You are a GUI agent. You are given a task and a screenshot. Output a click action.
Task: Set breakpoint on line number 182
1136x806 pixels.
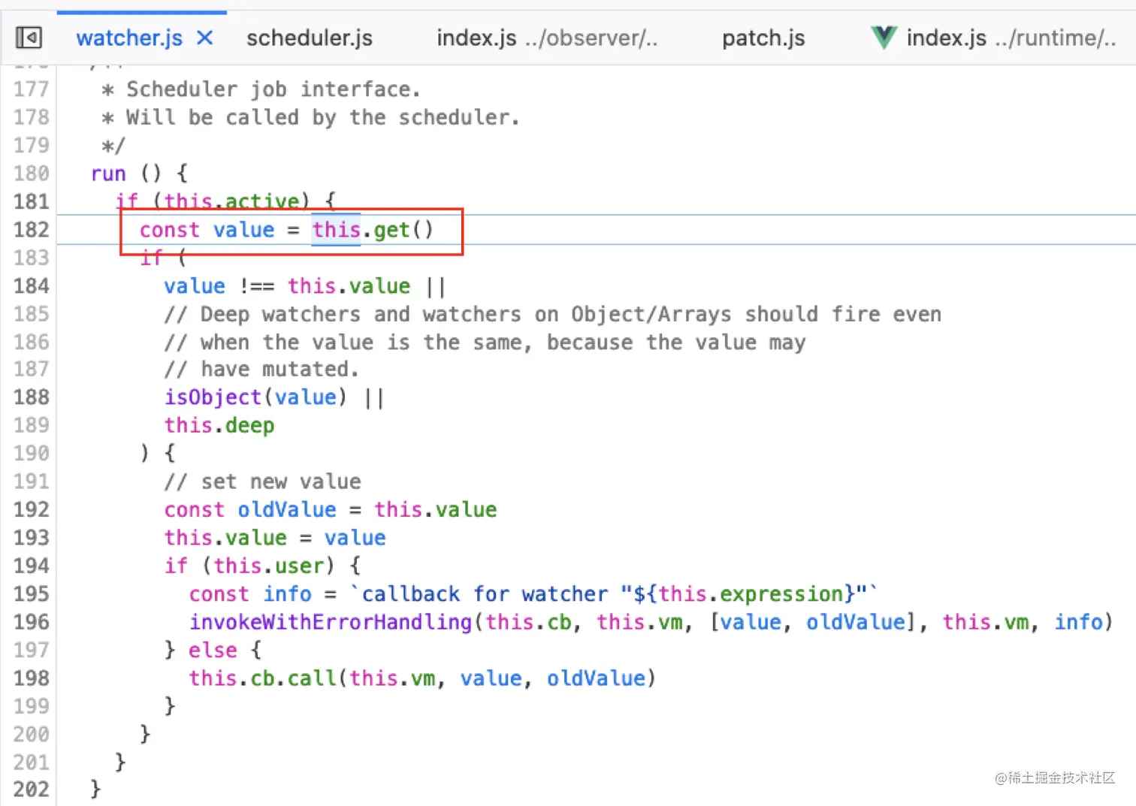(31, 229)
